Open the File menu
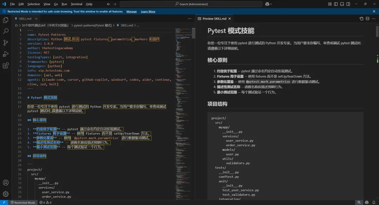The image size is (379, 205). (12, 4)
